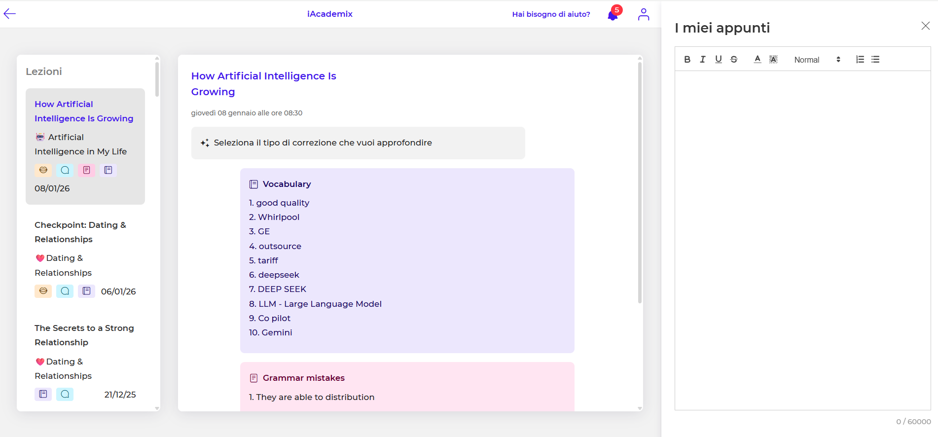Screen dimensions: 938x437
Task: Insert a bulleted list in notes
Action: tap(875, 60)
